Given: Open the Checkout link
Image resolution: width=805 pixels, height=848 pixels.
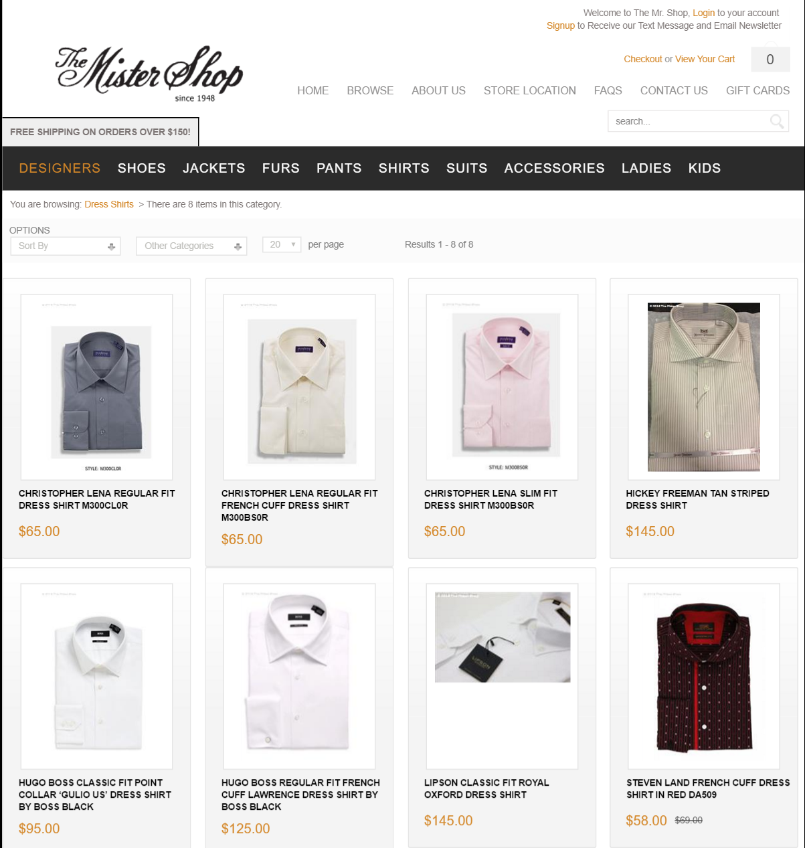Looking at the screenshot, I should tap(643, 59).
